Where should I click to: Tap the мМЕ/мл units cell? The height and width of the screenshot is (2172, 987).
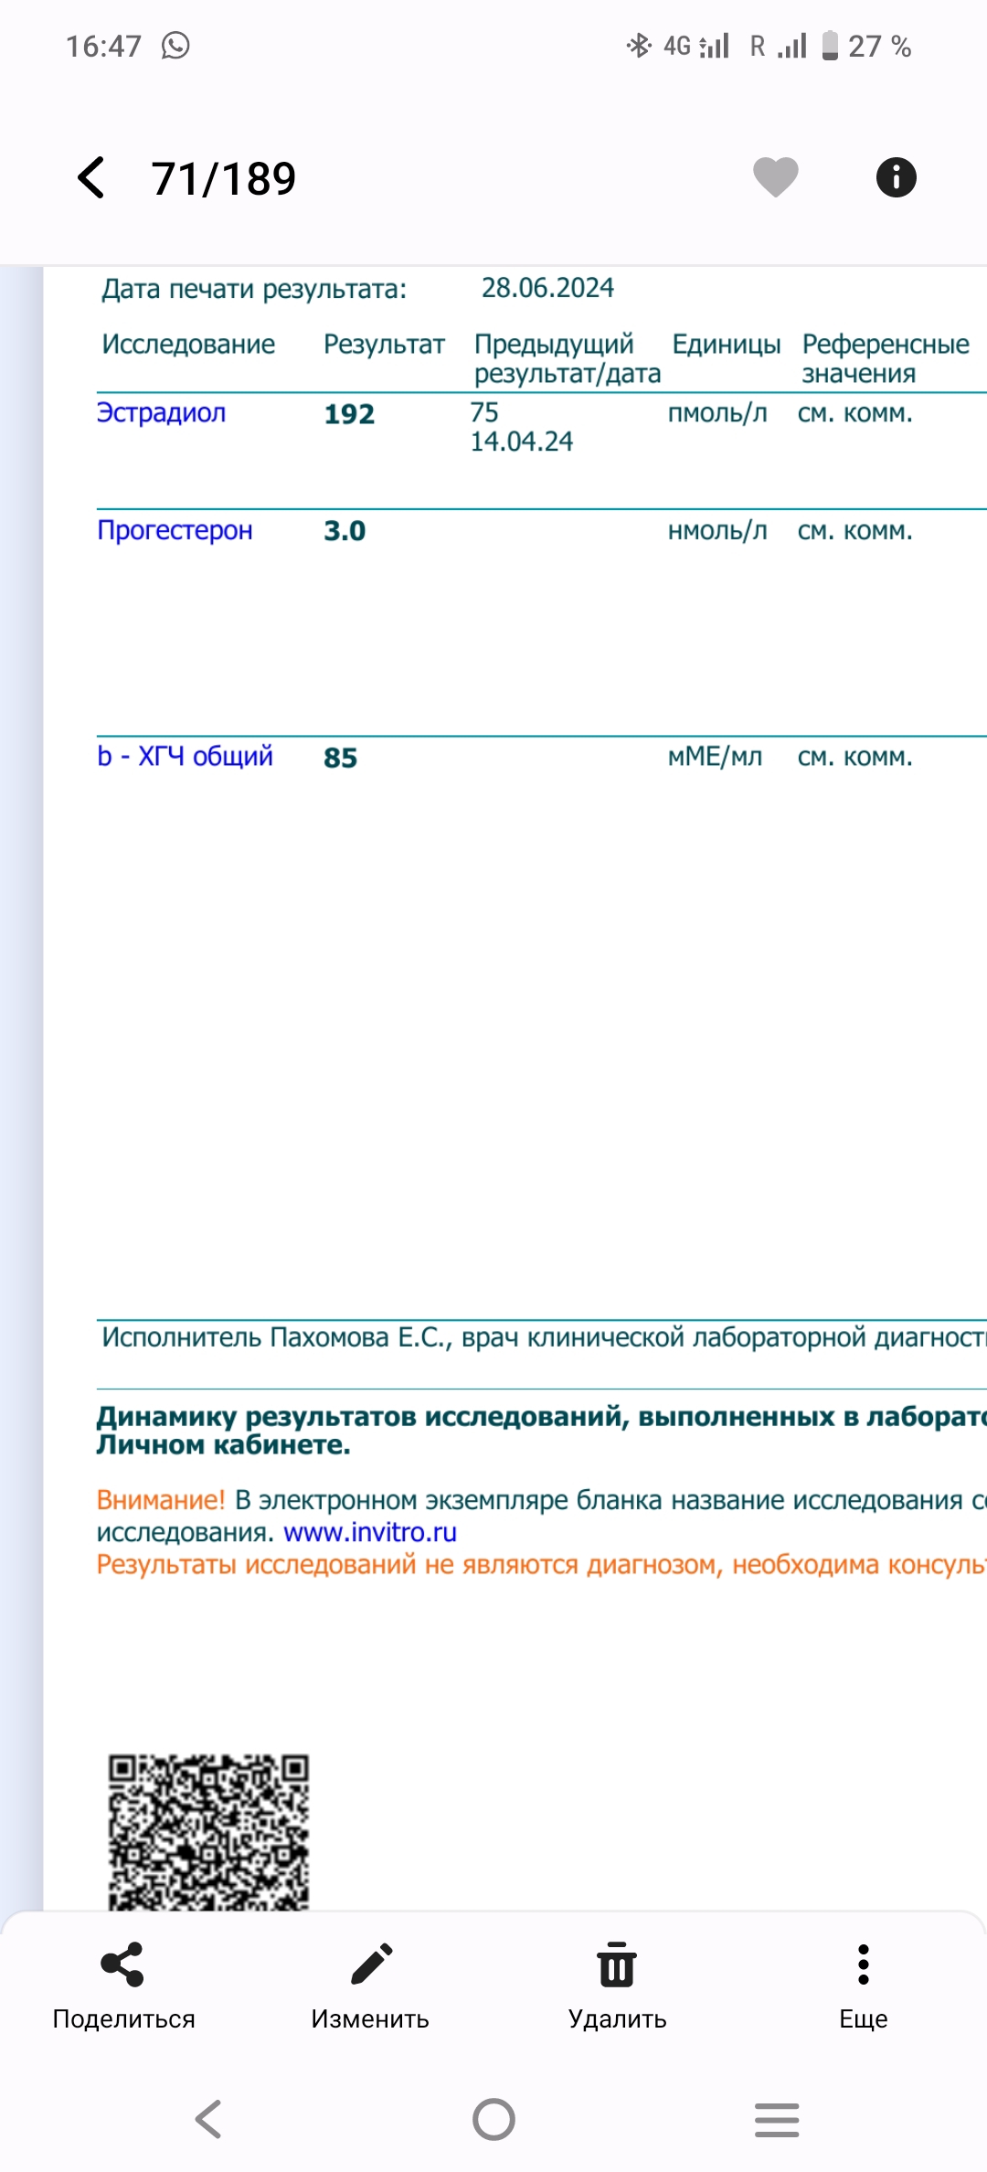(x=715, y=757)
